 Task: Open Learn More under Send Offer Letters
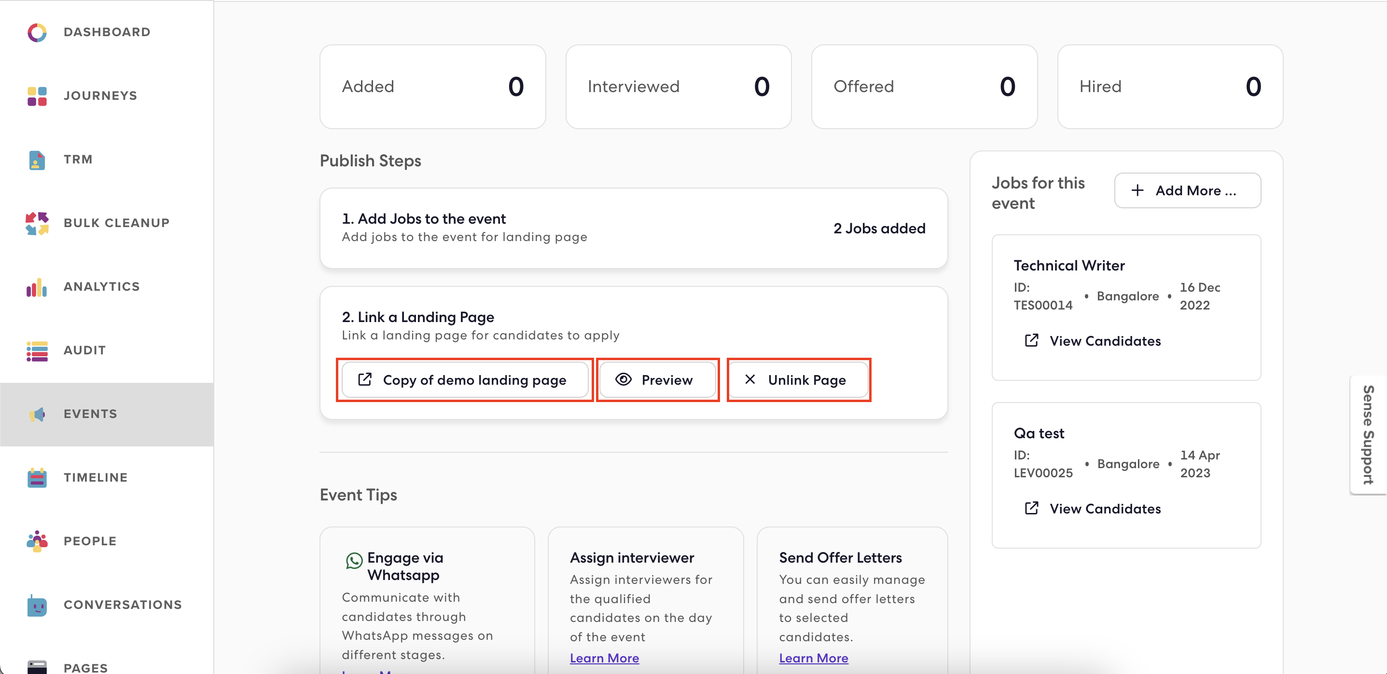pyautogui.click(x=814, y=658)
